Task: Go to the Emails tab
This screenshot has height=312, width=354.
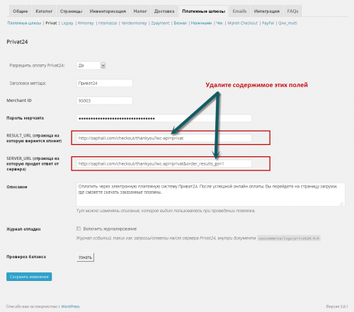Action: (x=239, y=11)
